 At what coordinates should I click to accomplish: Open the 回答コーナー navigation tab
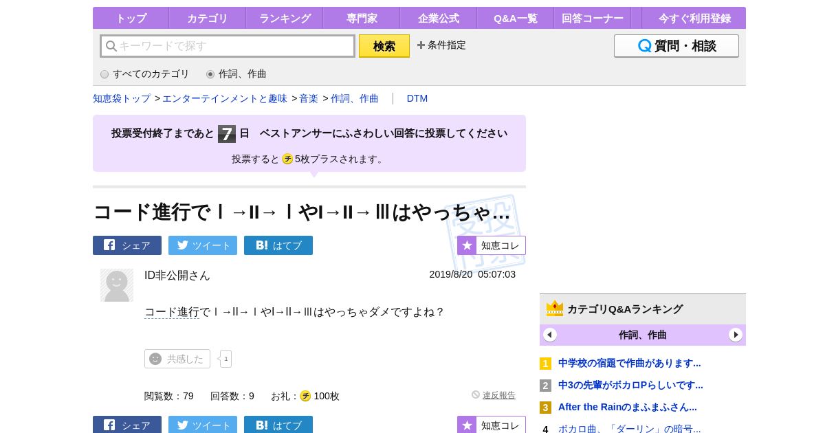[592, 18]
